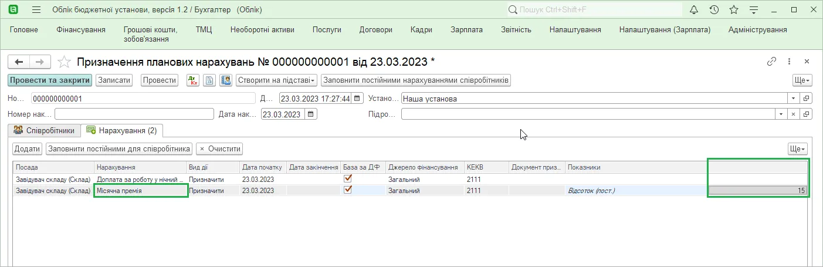
Task: Click the Записати button
Action: click(114, 80)
